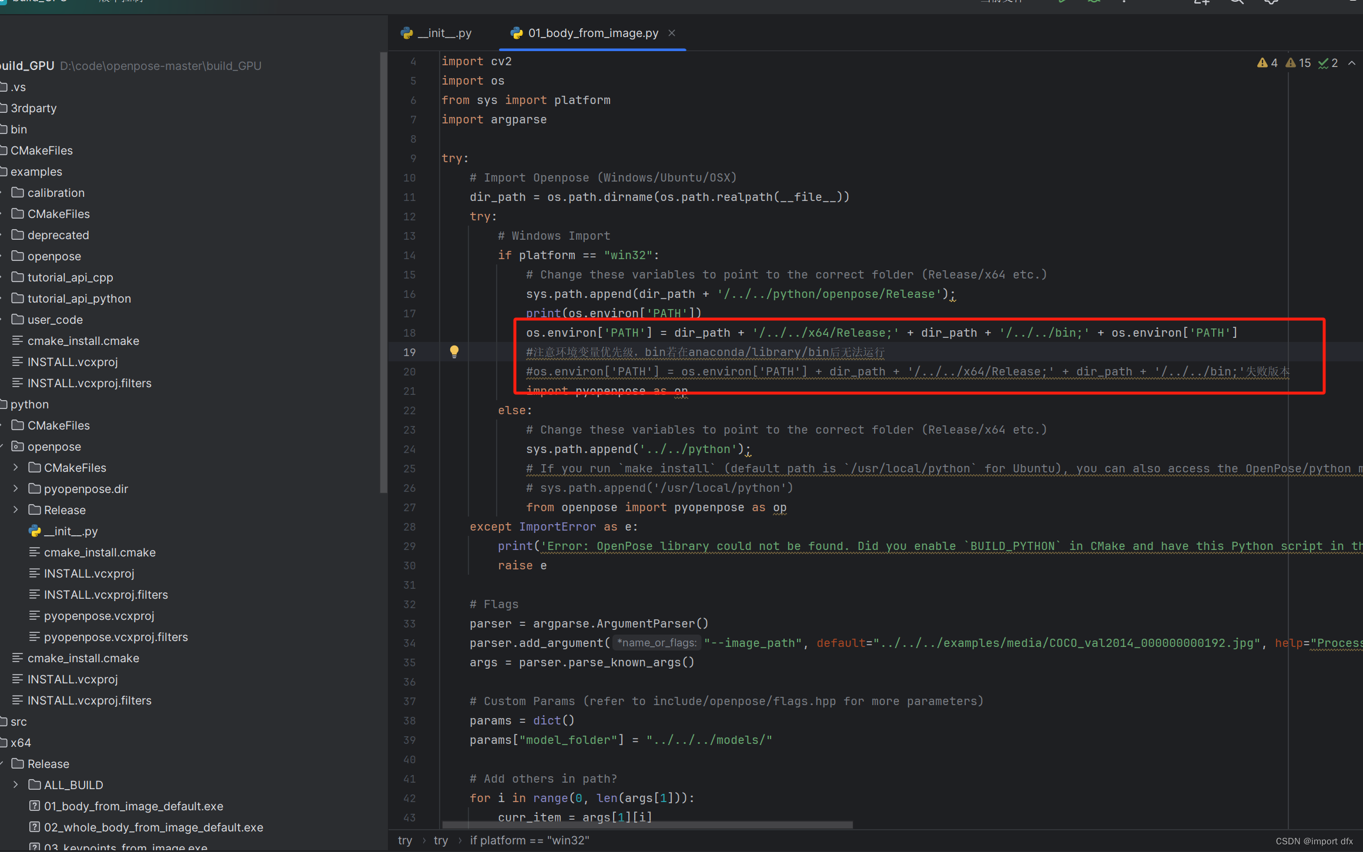Click the lightbulb intention icon on line 19
This screenshot has width=1363, height=852.
point(454,351)
